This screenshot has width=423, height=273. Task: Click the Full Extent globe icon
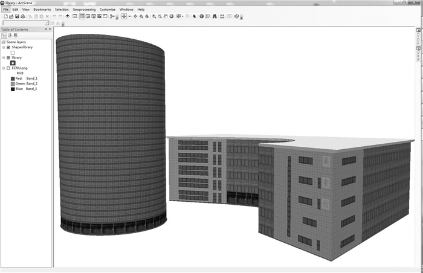point(172,16)
